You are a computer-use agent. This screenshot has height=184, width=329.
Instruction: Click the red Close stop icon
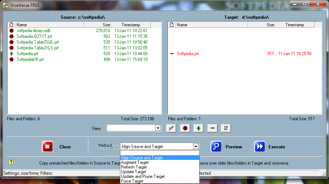click(x=48, y=147)
